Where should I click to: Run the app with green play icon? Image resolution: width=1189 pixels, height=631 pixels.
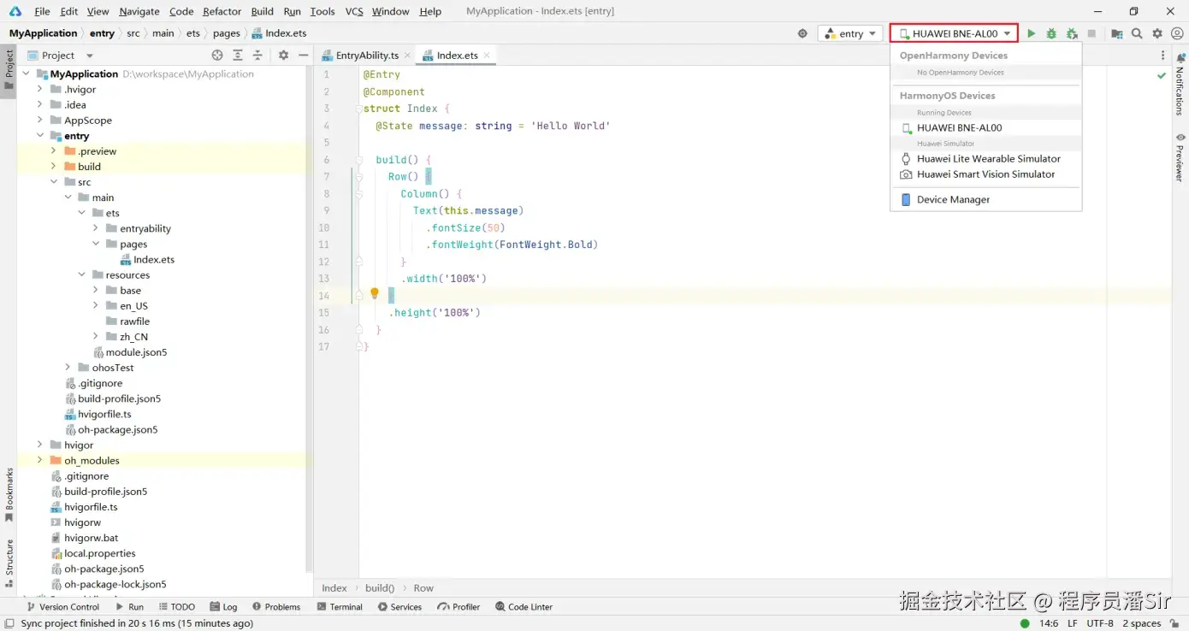[x=1031, y=33]
